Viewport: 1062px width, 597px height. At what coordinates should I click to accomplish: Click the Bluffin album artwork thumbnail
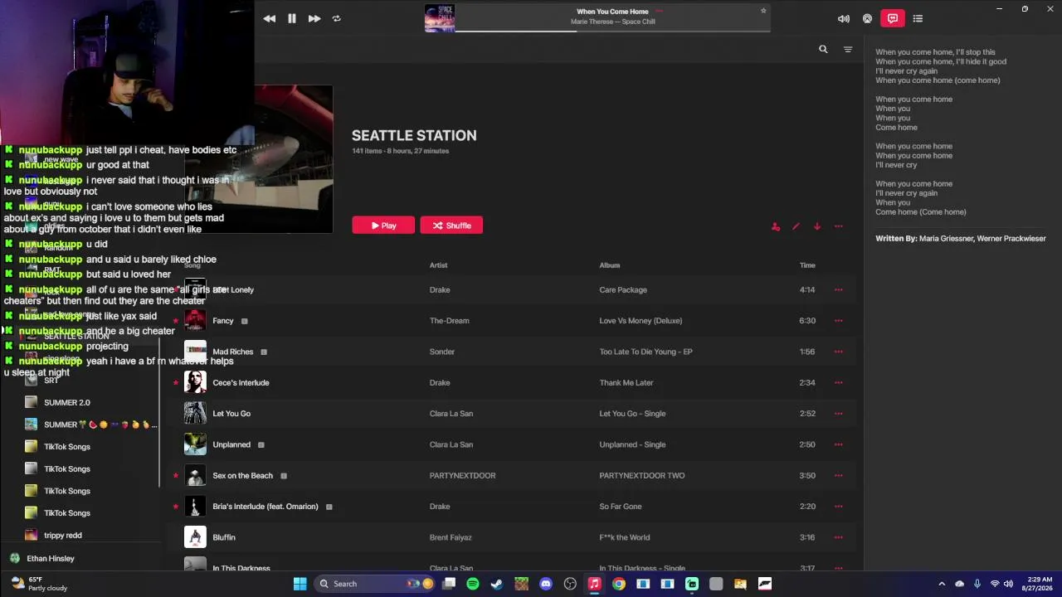pos(195,537)
